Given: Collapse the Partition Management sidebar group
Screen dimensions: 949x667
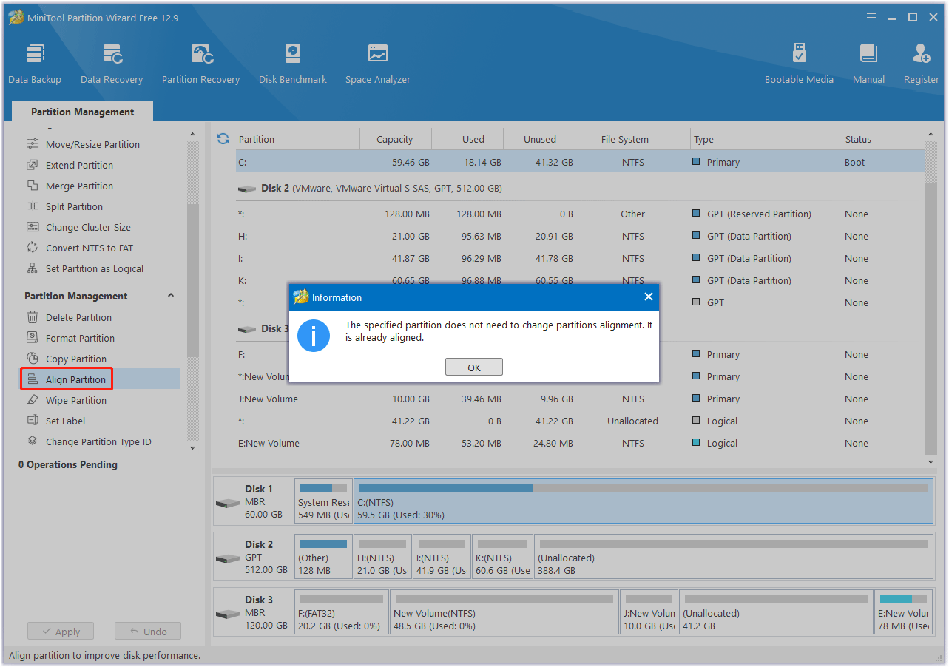Looking at the screenshot, I should 171,296.
